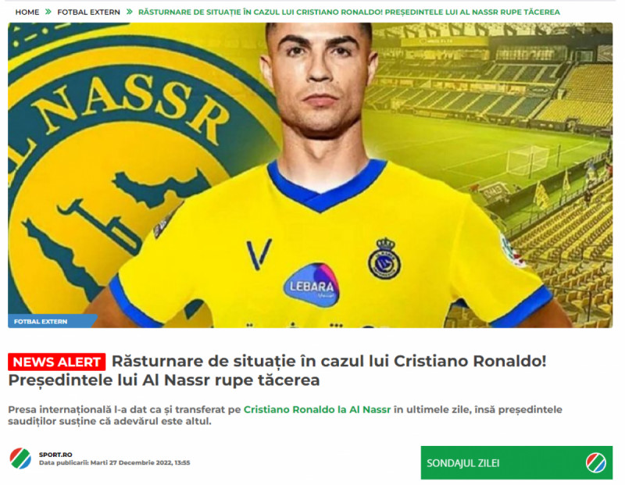This screenshot has width=625, height=485.
Task: Open the 'Cristiano Ronaldo la Al Nassr' link
Action: [x=317, y=410]
